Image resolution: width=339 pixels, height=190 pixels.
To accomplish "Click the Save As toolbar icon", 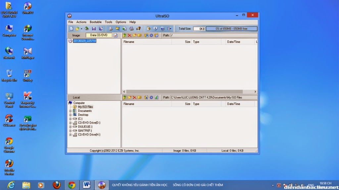I will coord(101,28).
